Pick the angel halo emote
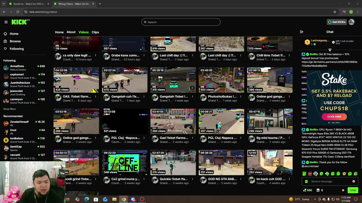This screenshot has height=203, width=362. point(304,174)
